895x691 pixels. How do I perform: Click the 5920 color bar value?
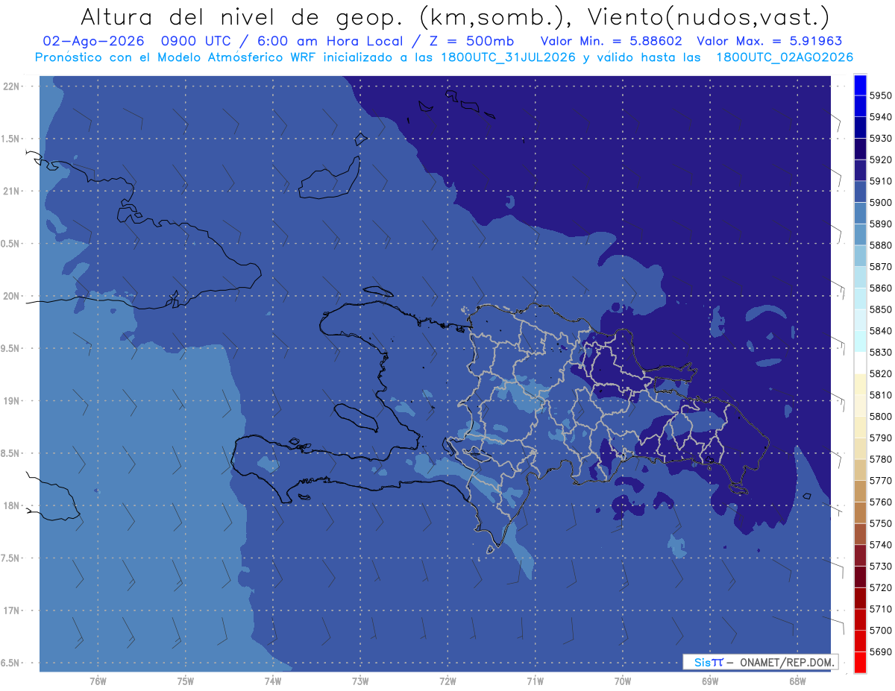[881, 160]
